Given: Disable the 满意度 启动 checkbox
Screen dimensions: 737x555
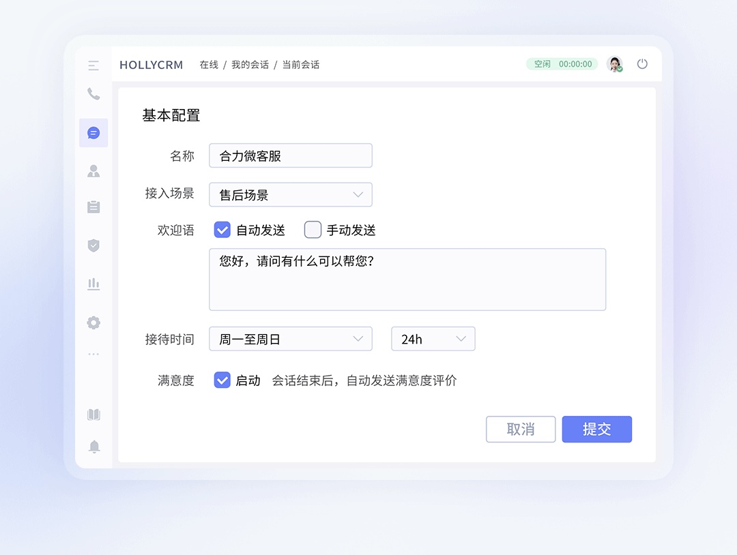Looking at the screenshot, I should pos(222,380).
